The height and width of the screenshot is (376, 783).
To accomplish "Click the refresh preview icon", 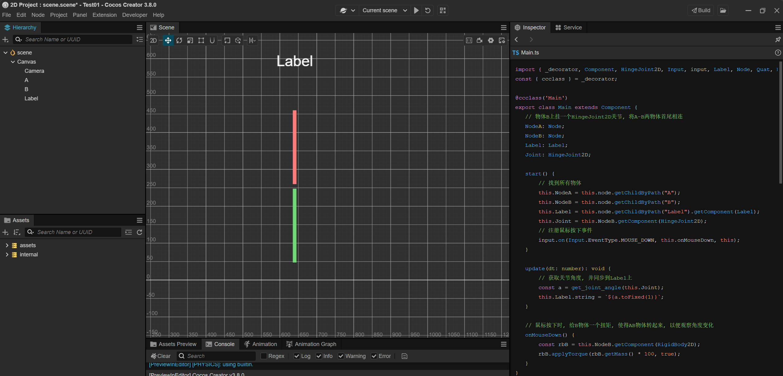I will 428,10.
